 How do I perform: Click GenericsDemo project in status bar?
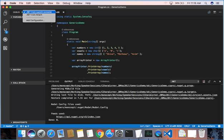(206, 126)
